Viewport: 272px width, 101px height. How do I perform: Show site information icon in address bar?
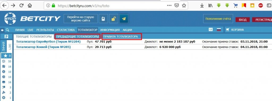coord(48,6)
